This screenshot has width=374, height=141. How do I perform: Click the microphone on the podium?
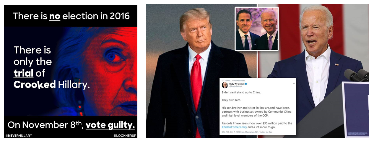[356, 74]
